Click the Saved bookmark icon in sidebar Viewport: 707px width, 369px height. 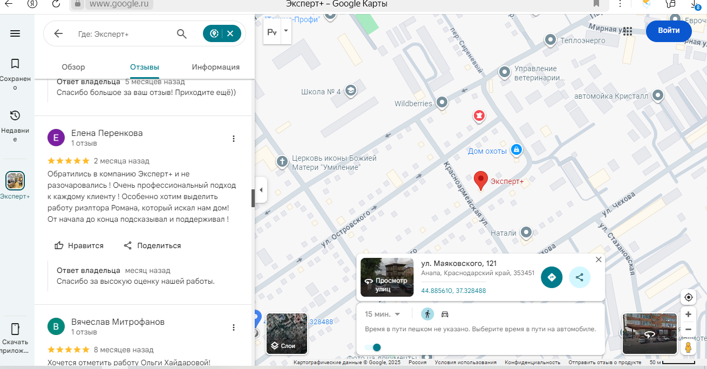(x=15, y=64)
